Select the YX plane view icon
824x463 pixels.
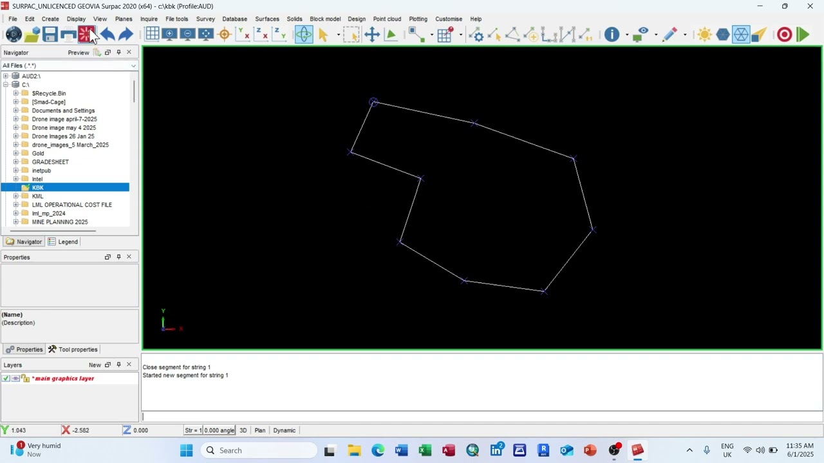click(243, 35)
